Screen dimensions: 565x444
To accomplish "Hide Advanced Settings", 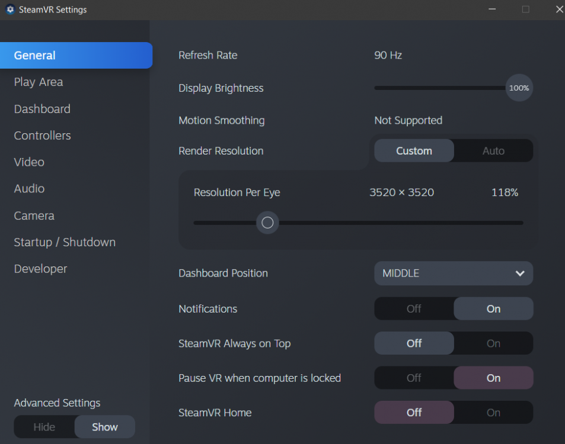I will 44,427.
